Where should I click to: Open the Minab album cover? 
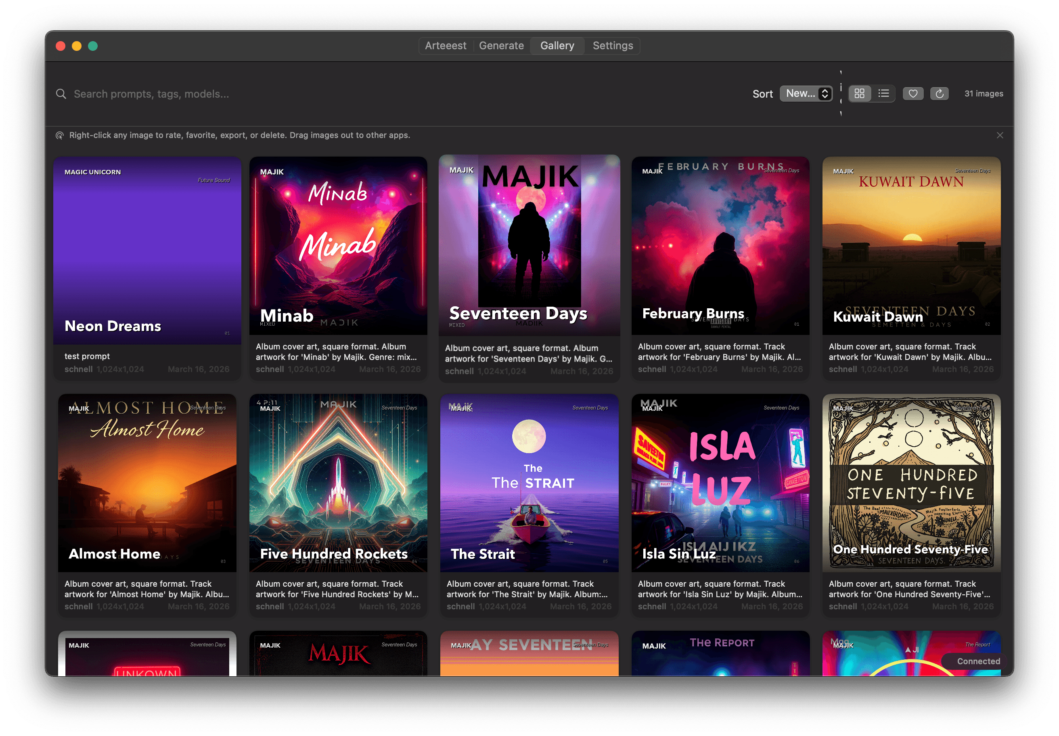click(x=338, y=246)
